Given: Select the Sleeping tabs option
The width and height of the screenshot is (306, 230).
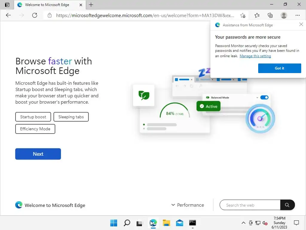Looking at the screenshot, I should click(x=71, y=117).
